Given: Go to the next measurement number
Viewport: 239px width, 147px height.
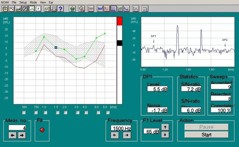Looking at the screenshot, I should click(x=22, y=135).
